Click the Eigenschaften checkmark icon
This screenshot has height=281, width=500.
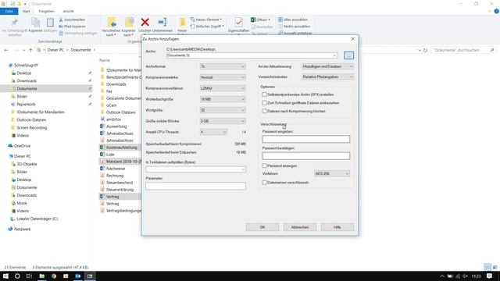click(238, 22)
